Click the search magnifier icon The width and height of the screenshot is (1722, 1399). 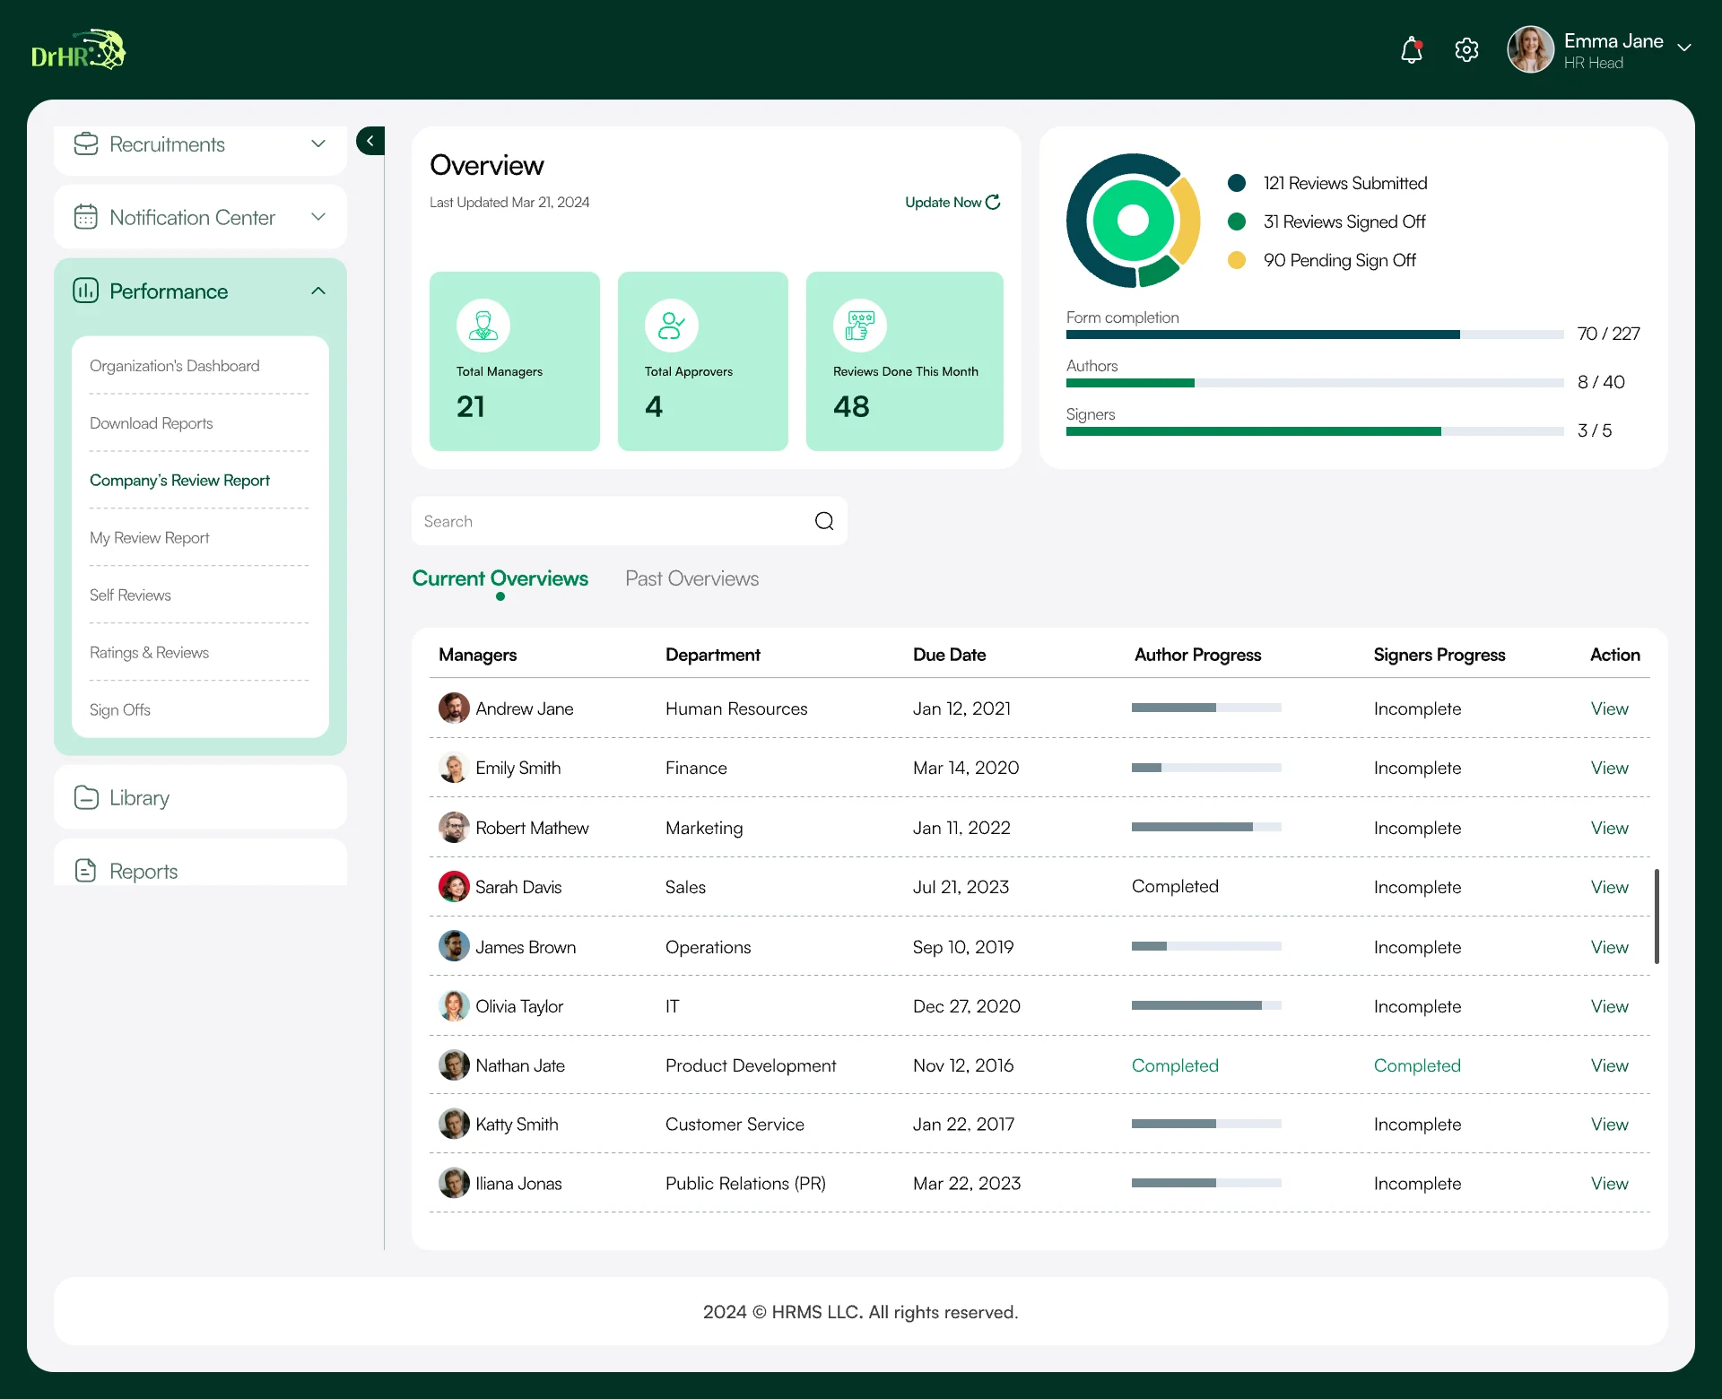(x=824, y=521)
